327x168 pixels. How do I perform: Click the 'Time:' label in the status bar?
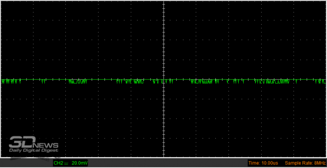click(x=255, y=163)
